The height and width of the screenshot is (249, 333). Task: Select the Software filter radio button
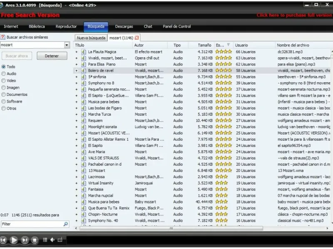click(3, 101)
